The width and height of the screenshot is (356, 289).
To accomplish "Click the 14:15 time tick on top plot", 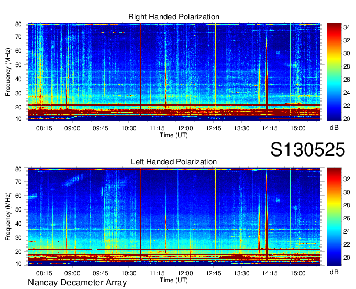I will click(x=270, y=128).
